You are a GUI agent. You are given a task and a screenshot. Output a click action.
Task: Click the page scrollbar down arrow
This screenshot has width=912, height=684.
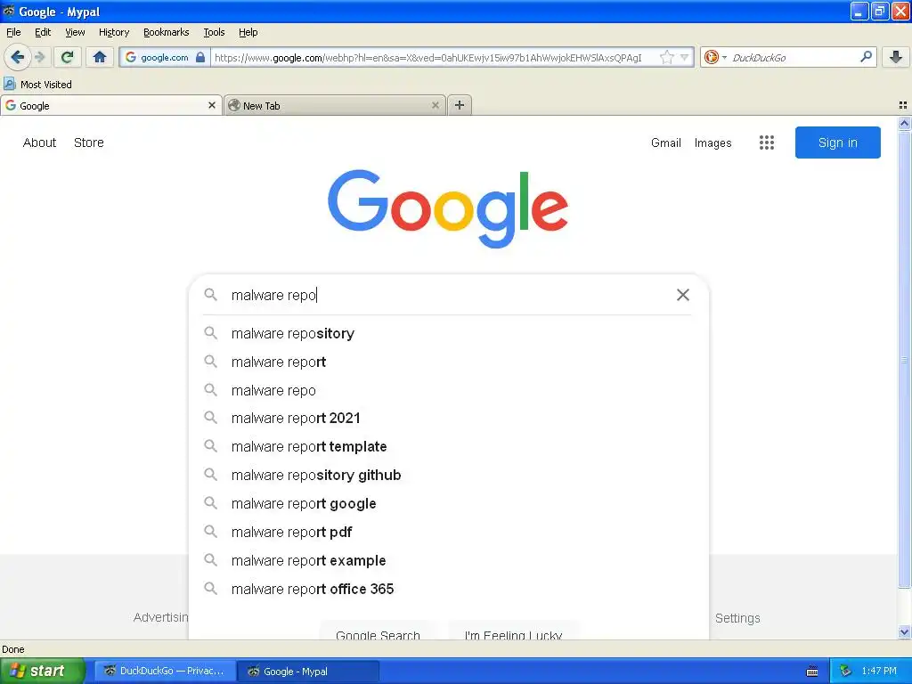pyautogui.click(x=905, y=631)
